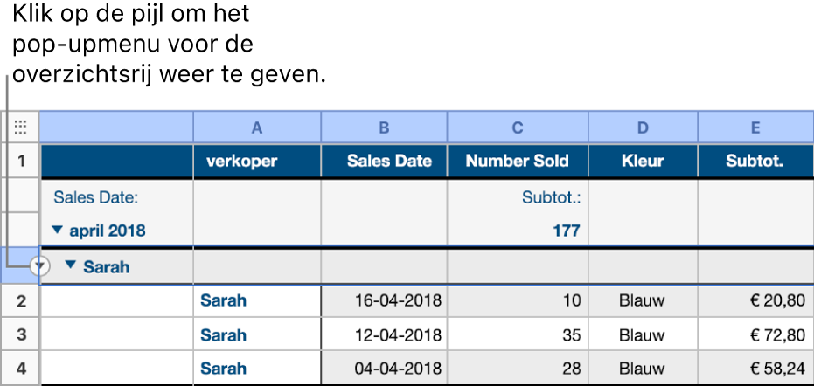The width and height of the screenshot is (814, 386).
Task: Select column D header
Action: coord(643,128)
